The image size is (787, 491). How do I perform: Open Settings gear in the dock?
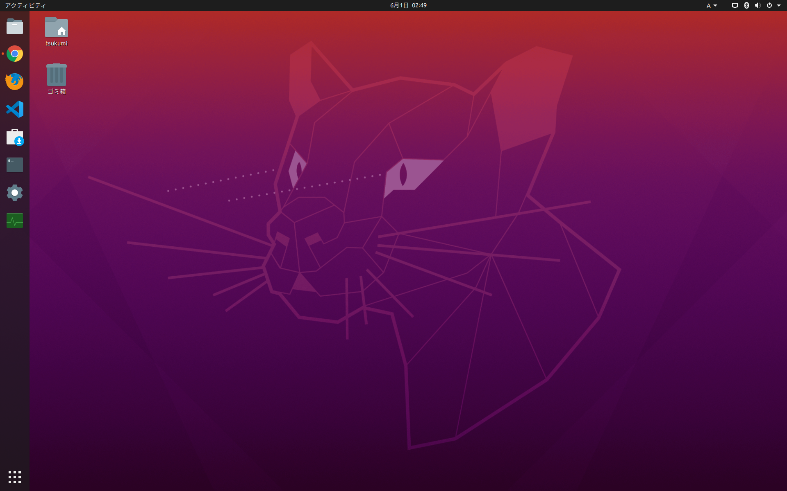click(15, 193)
